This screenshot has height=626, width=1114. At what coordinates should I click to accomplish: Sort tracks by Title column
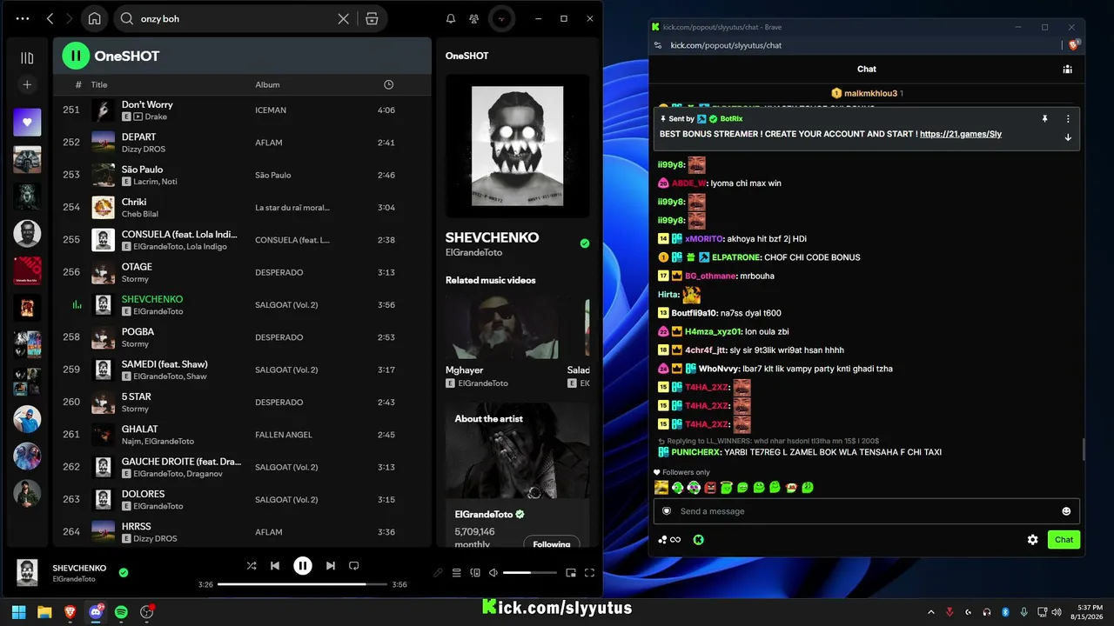pyautogui.click(x=99, y=84)
